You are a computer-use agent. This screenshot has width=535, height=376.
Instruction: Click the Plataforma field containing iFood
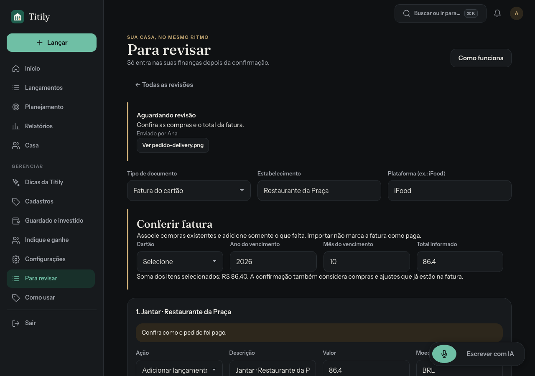pyautogui.click(x=450, y=191)
